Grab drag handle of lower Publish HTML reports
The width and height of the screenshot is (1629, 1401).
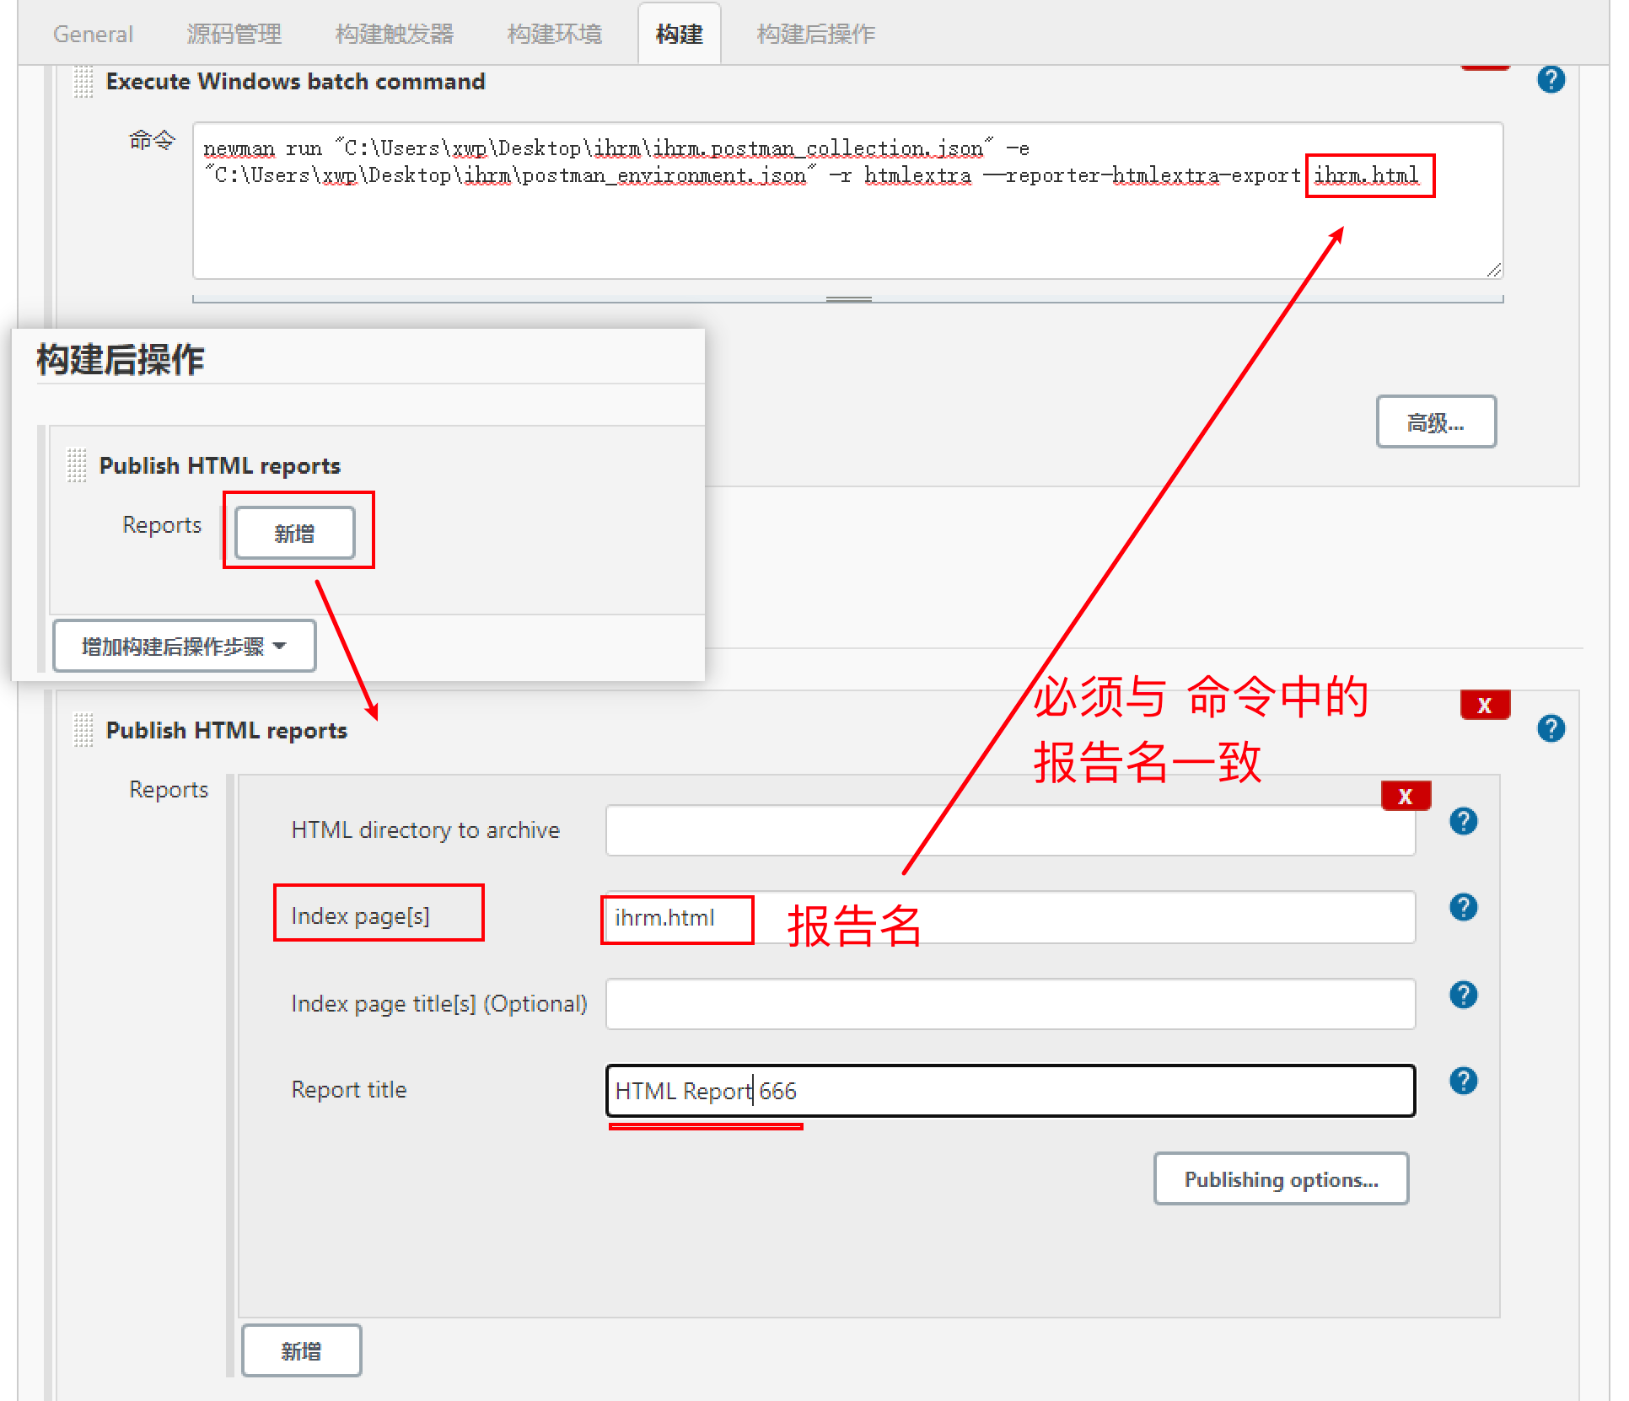pyautogui.click(x=83, y=730)
